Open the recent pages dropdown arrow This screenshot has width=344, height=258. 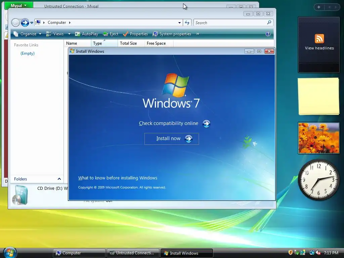32,23
